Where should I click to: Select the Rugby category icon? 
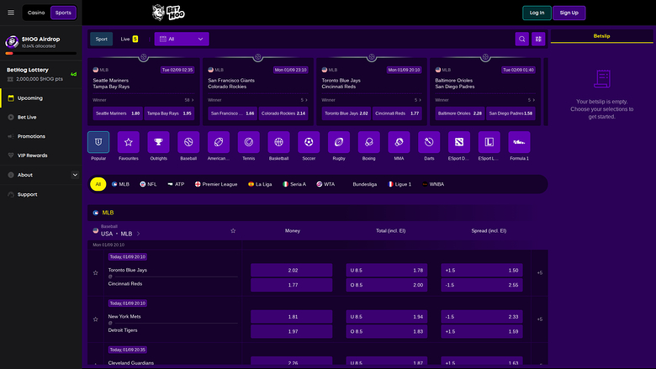tap(339, 142)
